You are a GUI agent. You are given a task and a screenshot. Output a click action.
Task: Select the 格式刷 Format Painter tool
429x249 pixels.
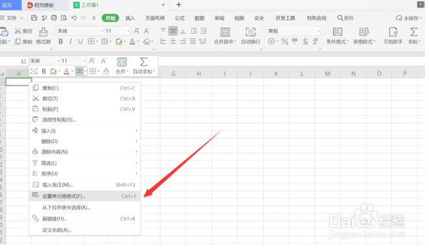(x=43, y=36)
